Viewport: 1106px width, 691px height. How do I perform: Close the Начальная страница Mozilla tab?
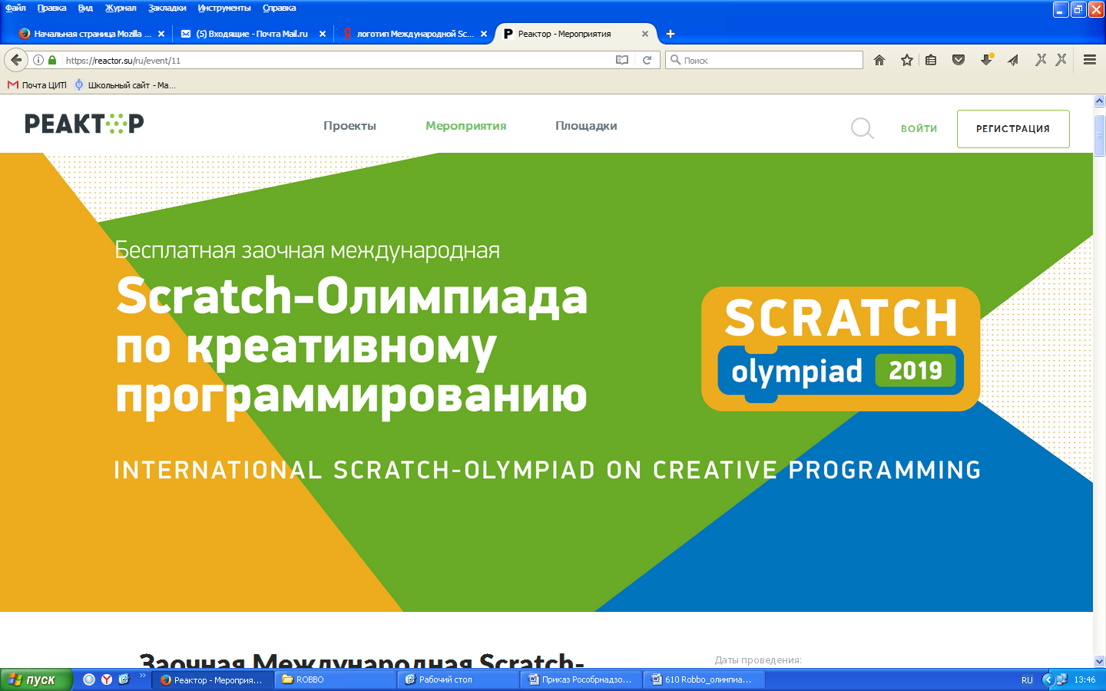(x=161, y=34)
